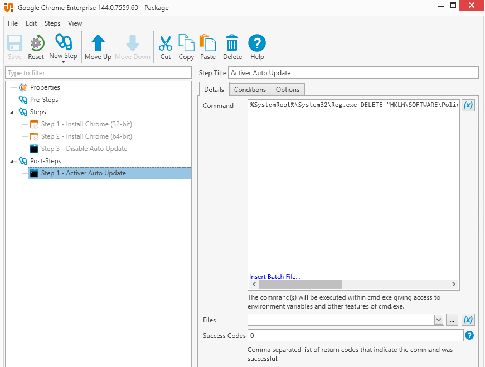The height and width of the screenshot is (367, 485).
Task: Open the Files dropdown arrow
Action: [439, 320]
